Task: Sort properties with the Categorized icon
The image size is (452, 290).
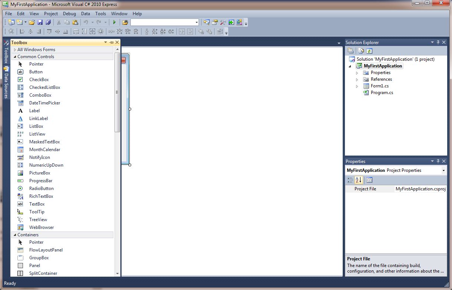Action: (350, 180)
